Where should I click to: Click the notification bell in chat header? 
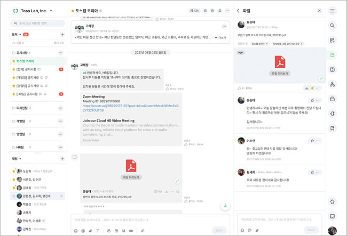coord(219,11)
